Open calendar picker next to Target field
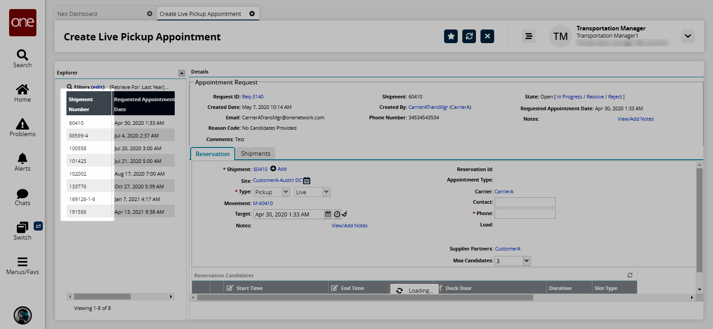The height and width of the screenshot is (329, 713). pyautogui.click(x=328, y=214)
